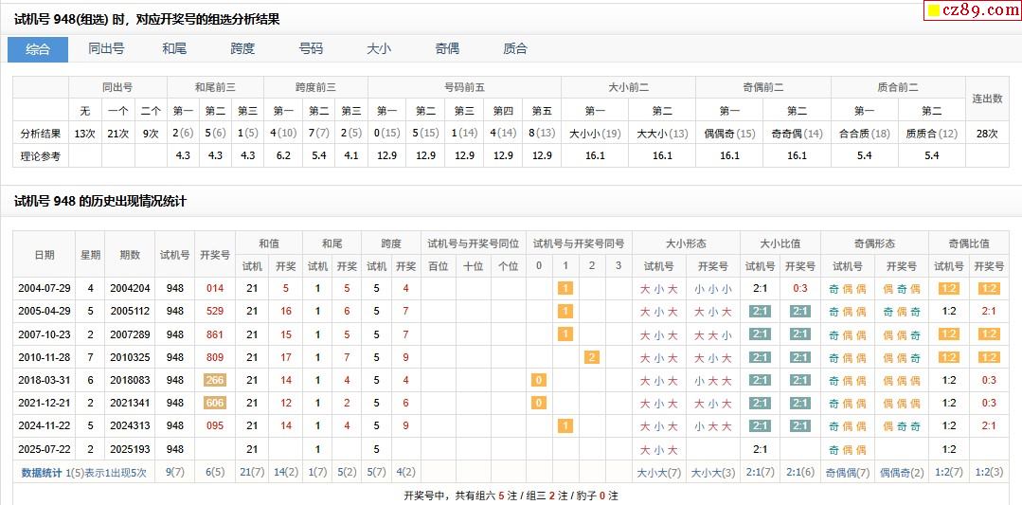Click the 奇奇偶(14) result cell
The width and height of the screenshot is (1022, 505).
(797, 134)
